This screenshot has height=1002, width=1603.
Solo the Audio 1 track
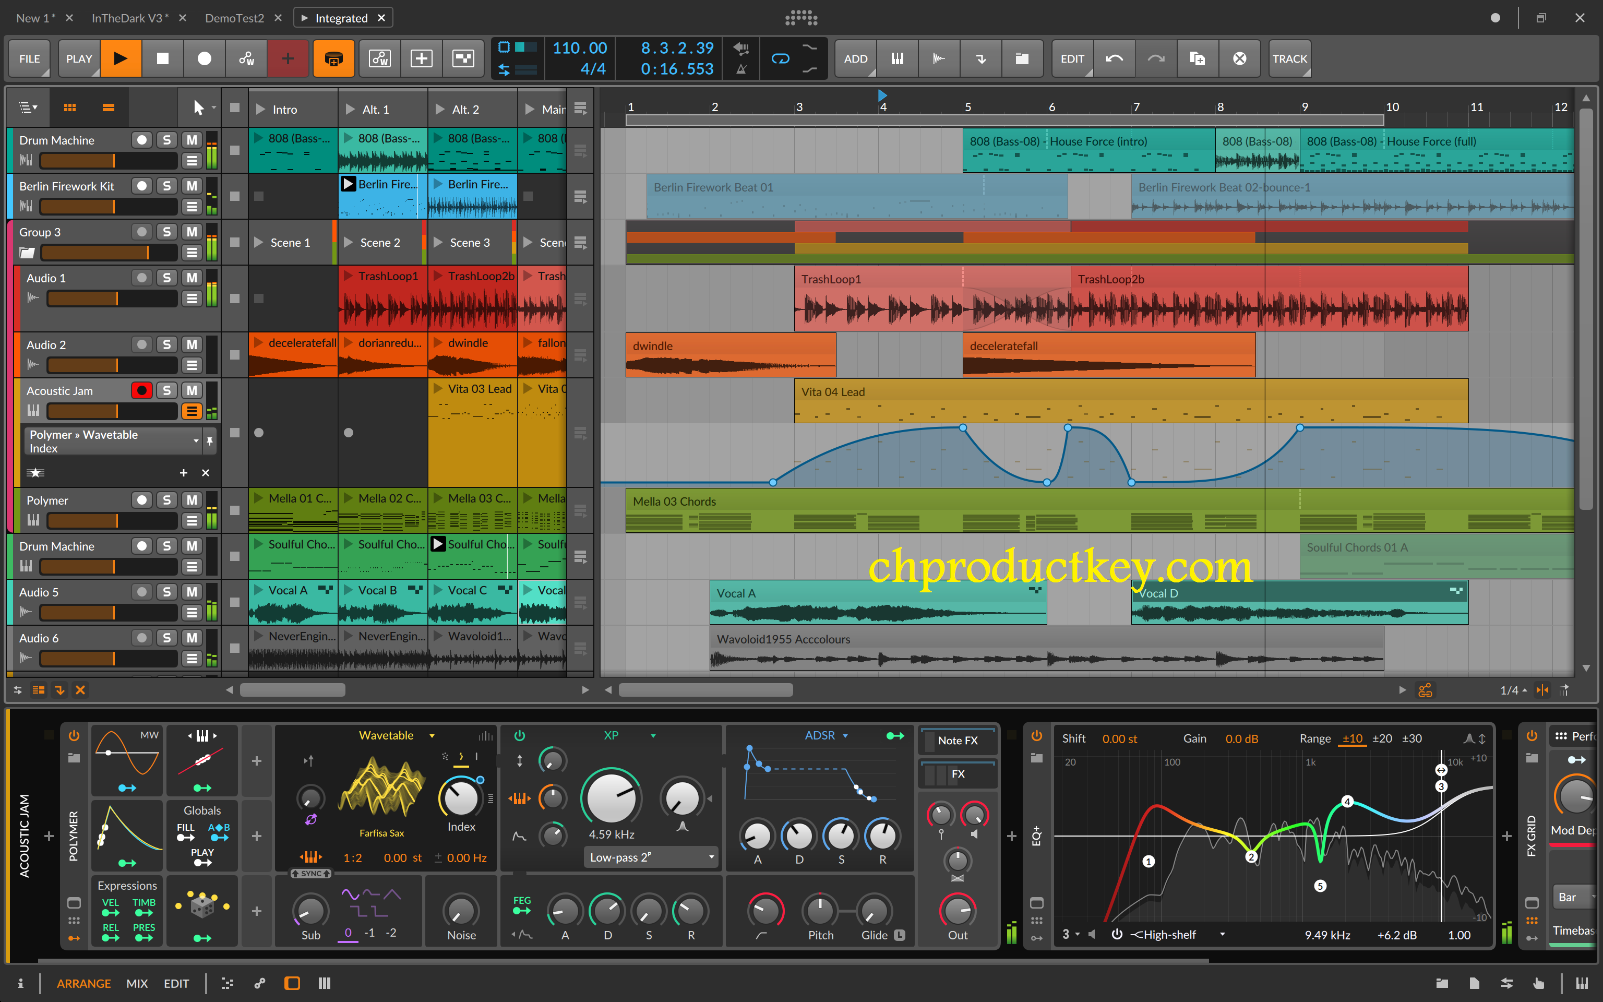[167, 278]
